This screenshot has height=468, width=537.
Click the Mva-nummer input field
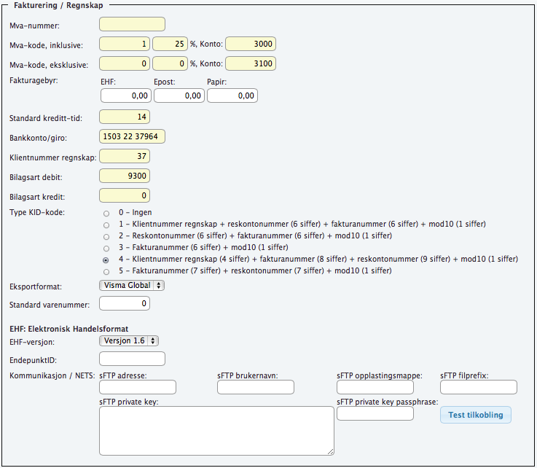132,25
